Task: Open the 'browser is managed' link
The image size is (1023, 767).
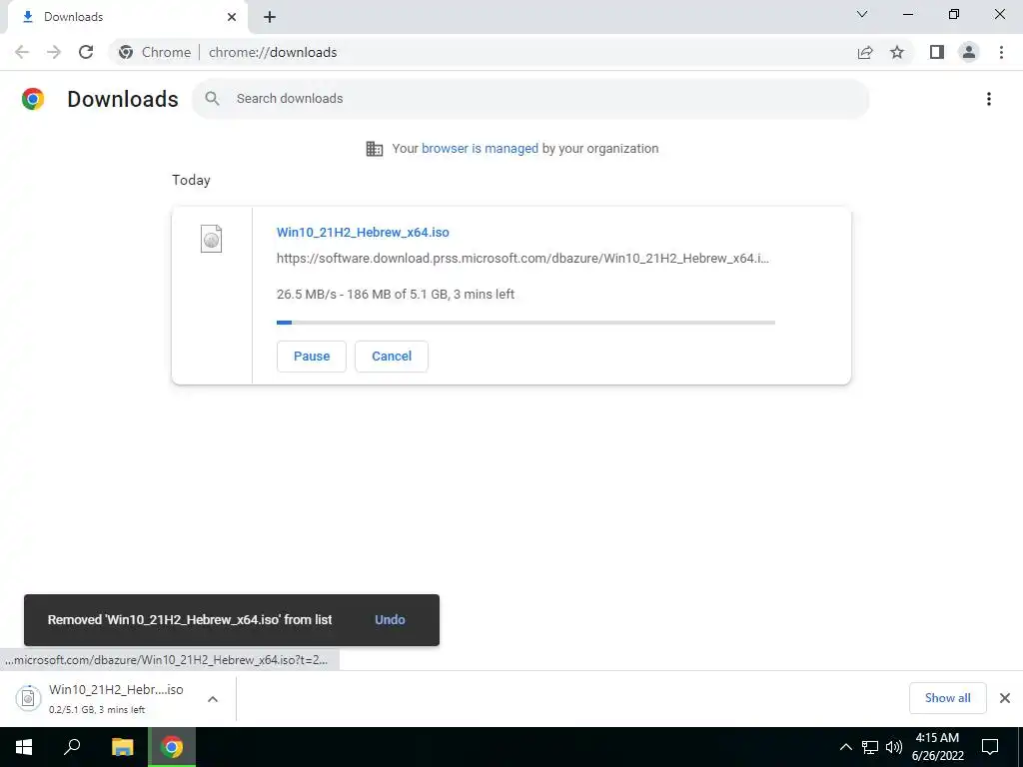Action: [480, 148]
